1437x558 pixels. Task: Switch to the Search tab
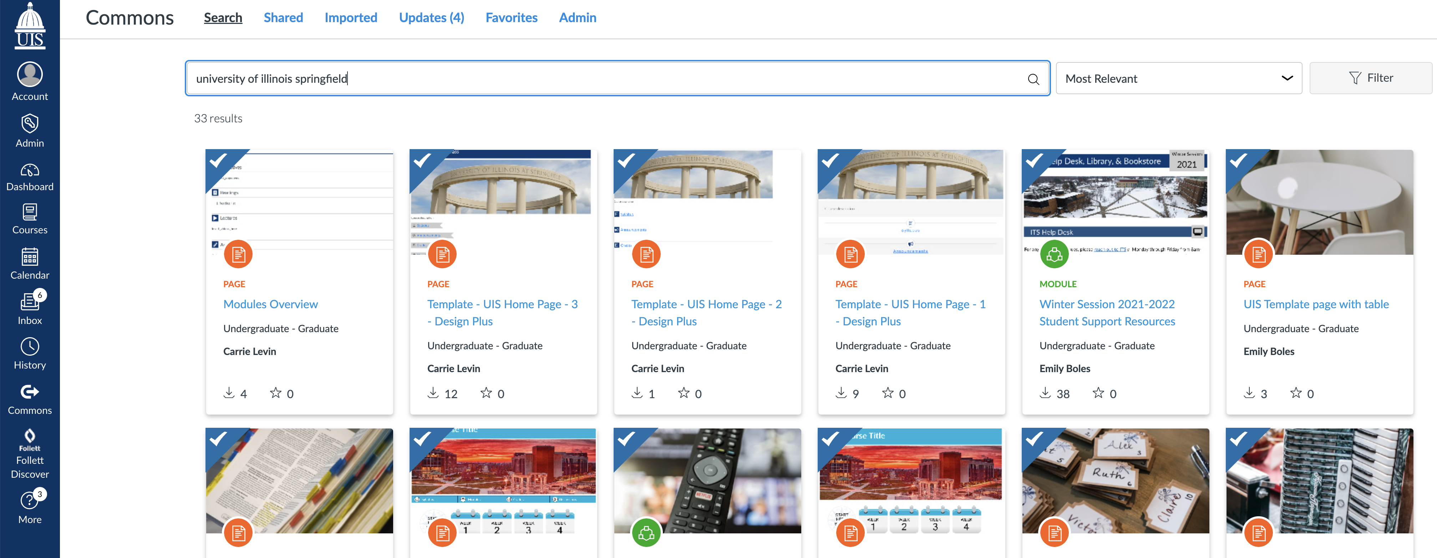tap(223, 18)
